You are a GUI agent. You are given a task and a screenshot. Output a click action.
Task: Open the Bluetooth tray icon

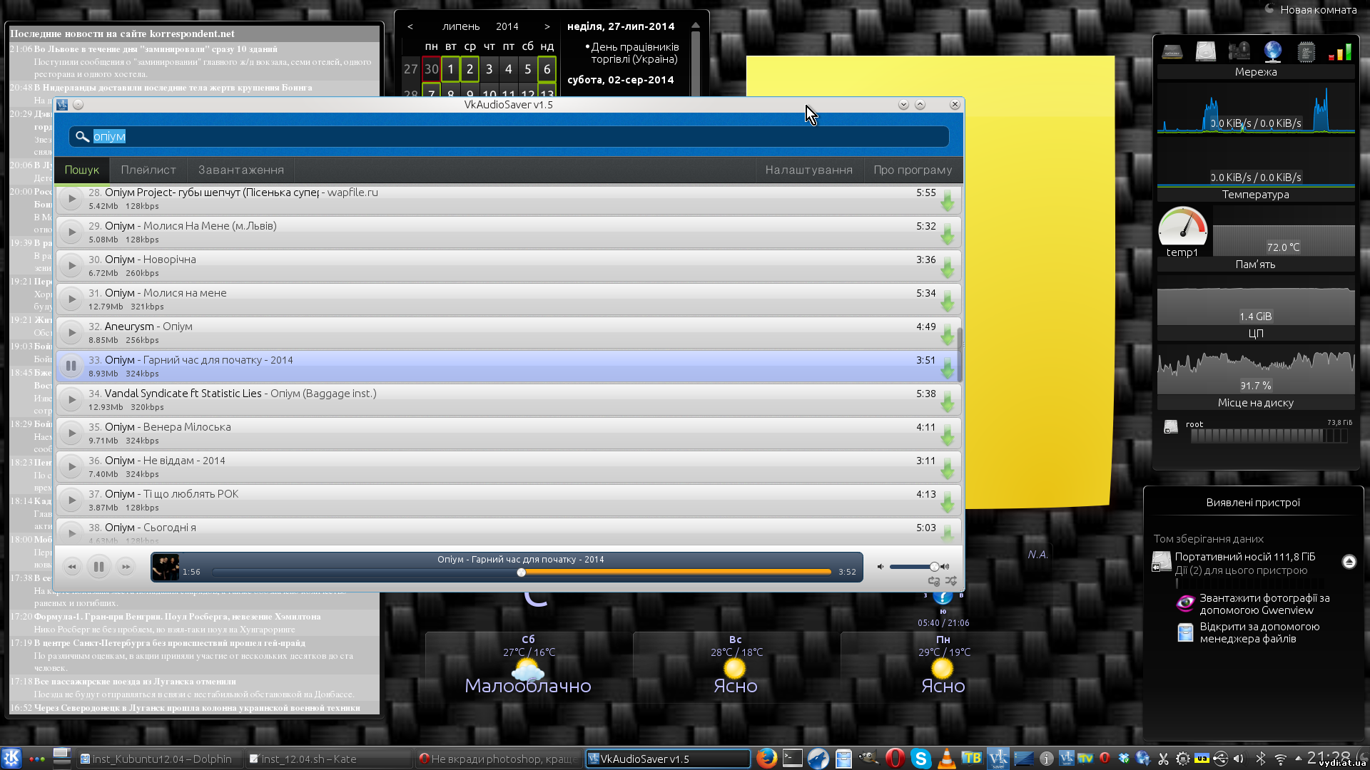click(x=1261, y=759)
